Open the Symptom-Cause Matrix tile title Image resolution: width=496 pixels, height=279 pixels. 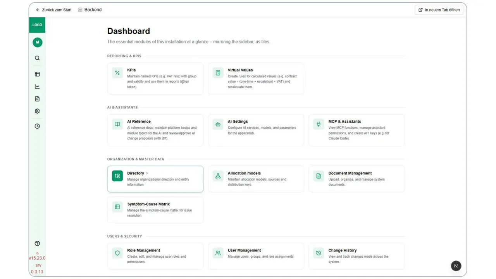tap(148, 204)
